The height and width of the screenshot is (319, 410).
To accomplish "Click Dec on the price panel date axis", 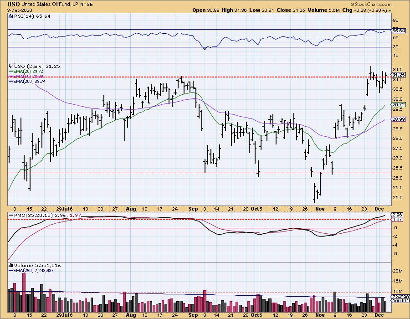I will tap(379, 209).
